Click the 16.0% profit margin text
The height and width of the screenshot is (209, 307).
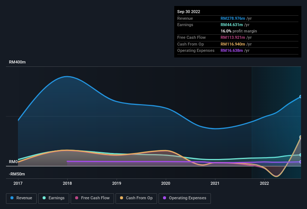pyautogui.click(x=239, y=31)
